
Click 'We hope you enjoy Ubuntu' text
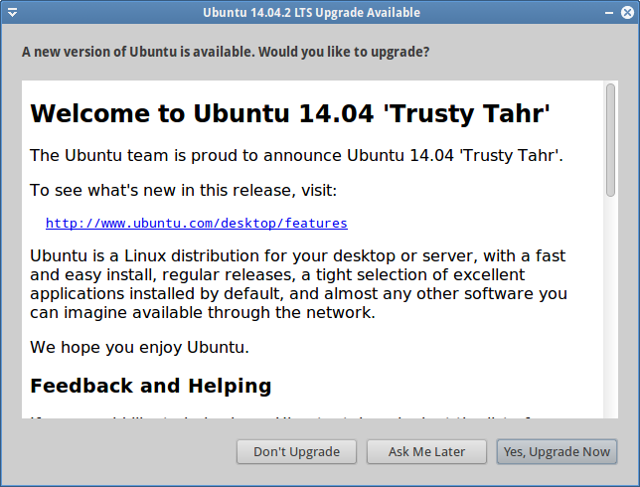click(139, 348)
